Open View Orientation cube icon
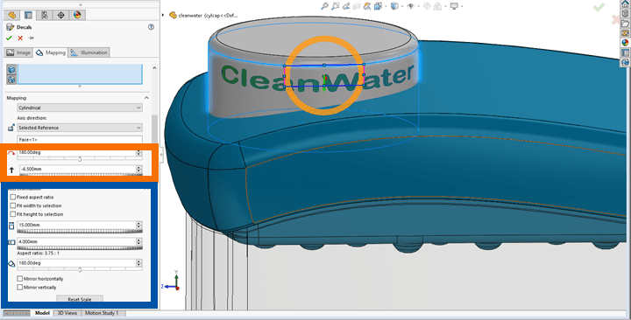This screenshot has width=631, height=320. (378, 6)
